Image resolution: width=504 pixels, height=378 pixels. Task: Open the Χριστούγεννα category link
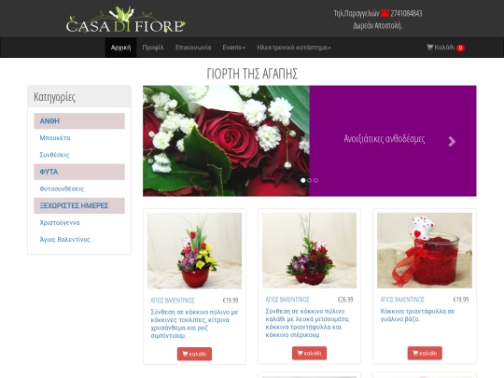pos(60,222)
